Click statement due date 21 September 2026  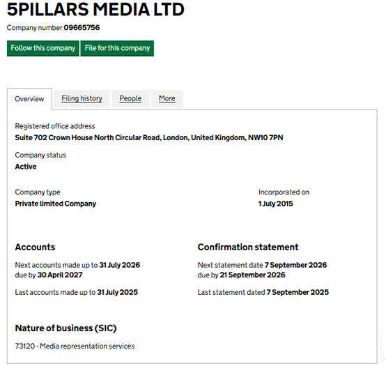pos(253,275)
